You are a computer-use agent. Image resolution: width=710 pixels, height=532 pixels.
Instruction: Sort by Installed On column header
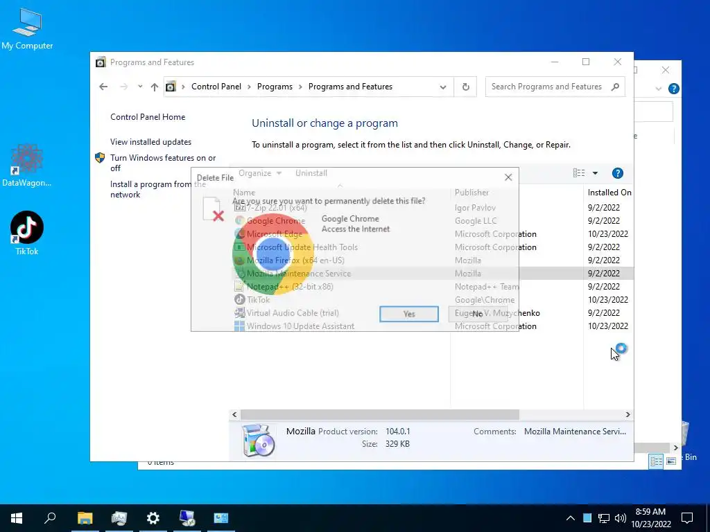coord(609,193)
